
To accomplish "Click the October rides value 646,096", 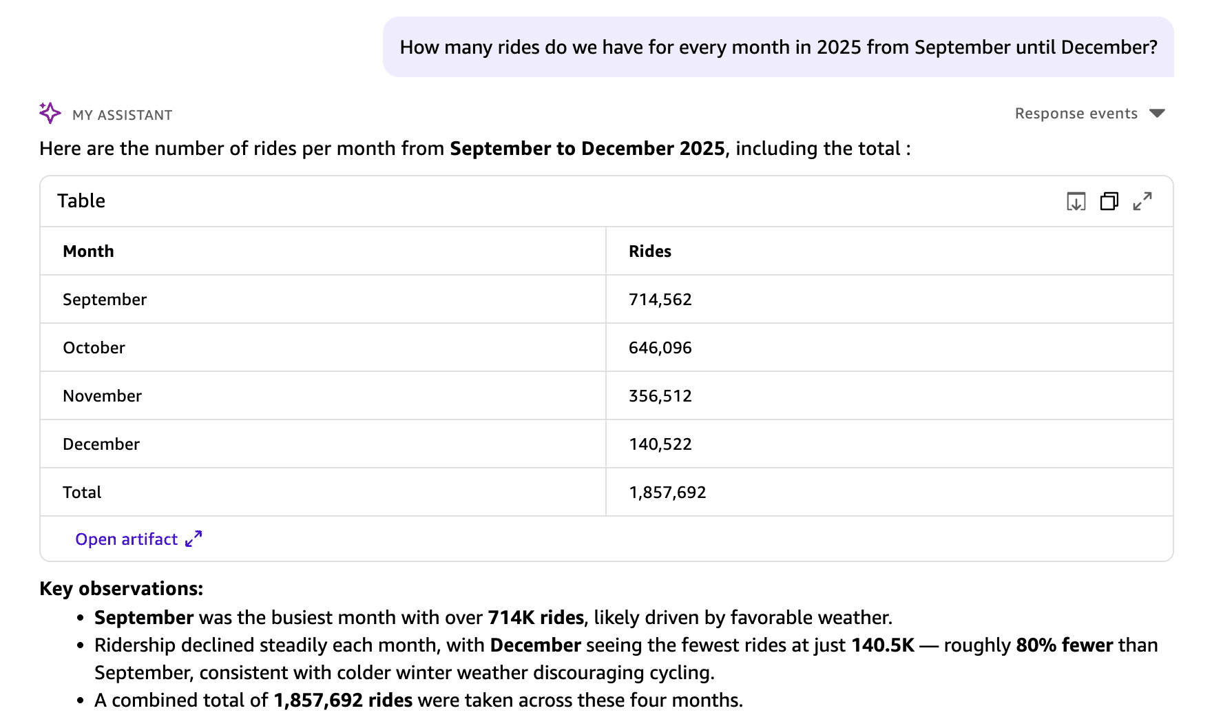I will 660,348.
